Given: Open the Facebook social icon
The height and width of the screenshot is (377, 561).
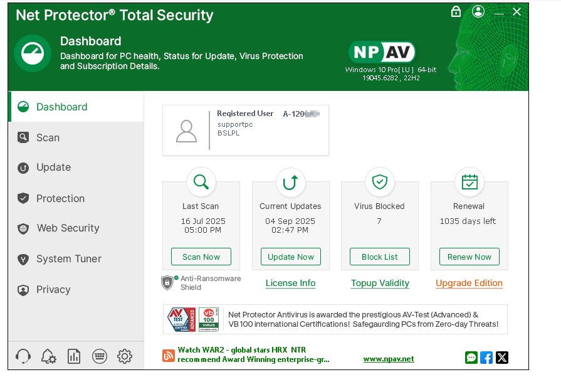Looking at the screenshot, I should 486,358.
